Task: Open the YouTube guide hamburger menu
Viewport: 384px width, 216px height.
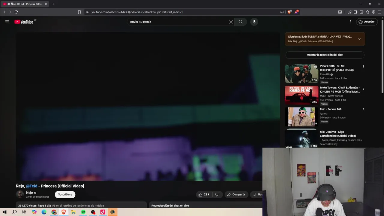Action: (x=7, y=22)
